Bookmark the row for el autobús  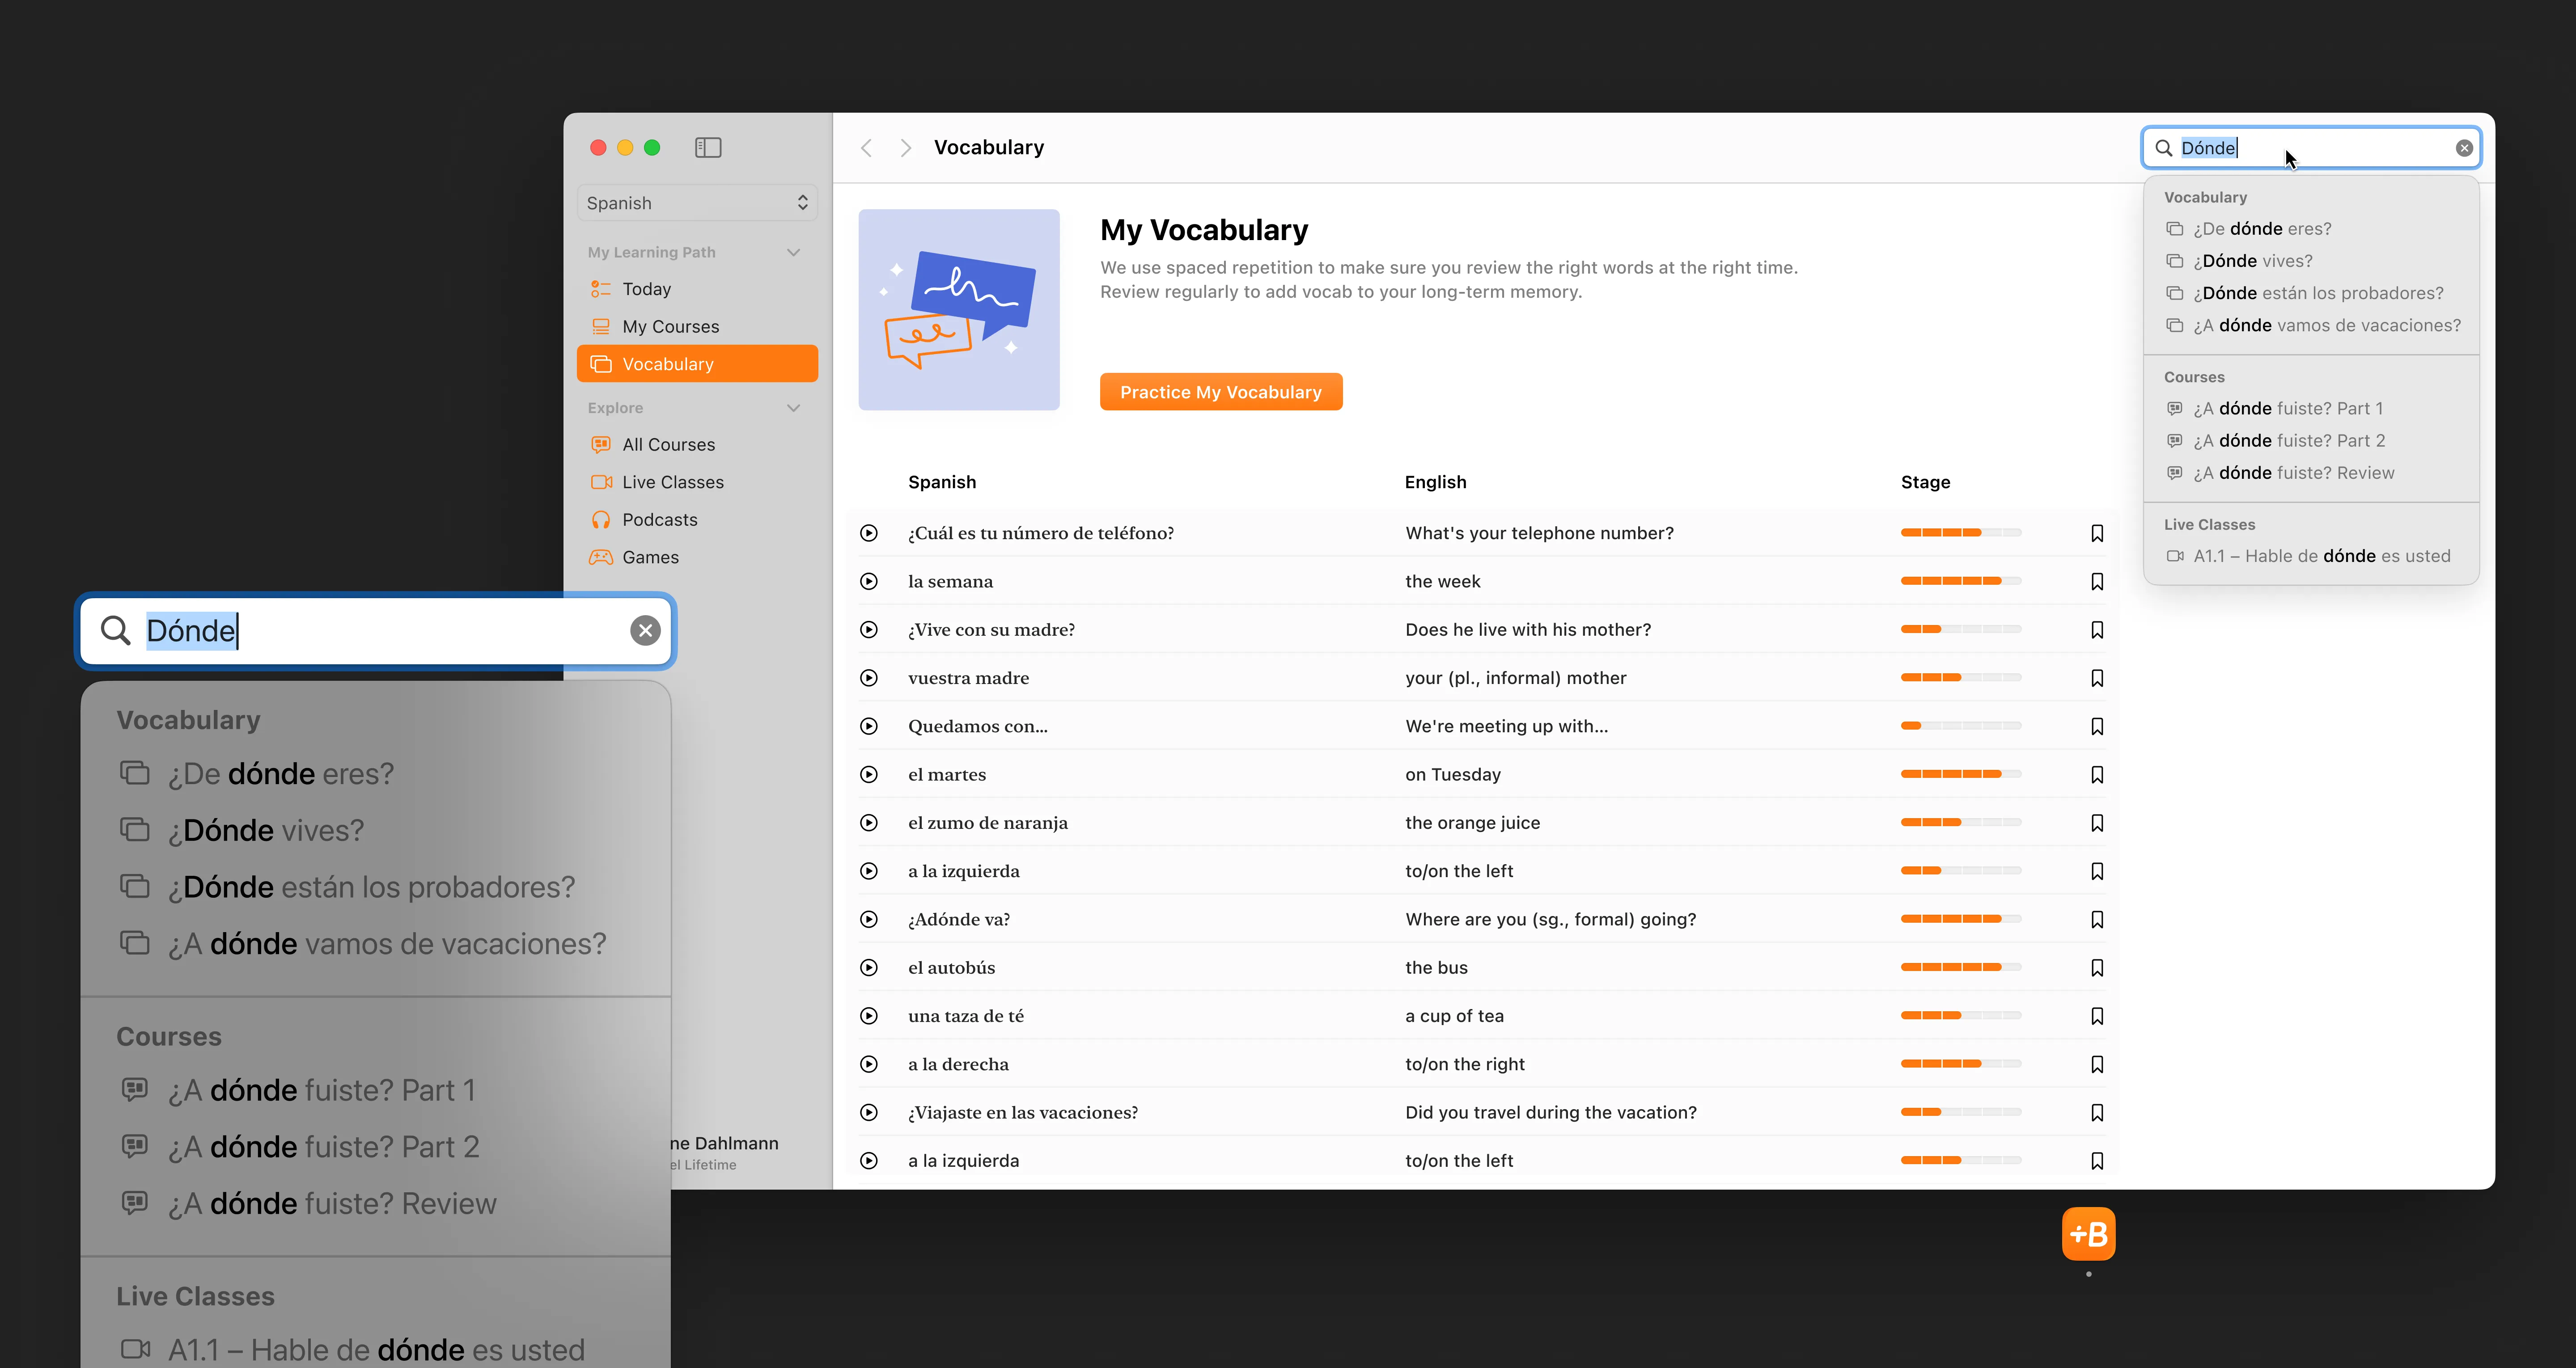click(x=2097, y=967)
